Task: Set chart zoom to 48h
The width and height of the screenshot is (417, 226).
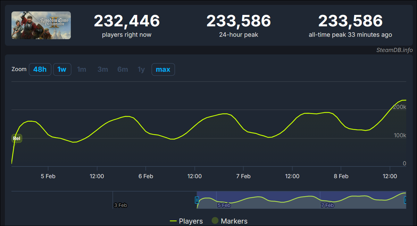Action: [40, 69]
